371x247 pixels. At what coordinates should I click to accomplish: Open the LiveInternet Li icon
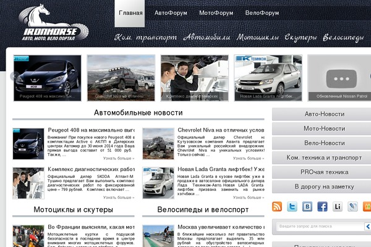[338, 207]
